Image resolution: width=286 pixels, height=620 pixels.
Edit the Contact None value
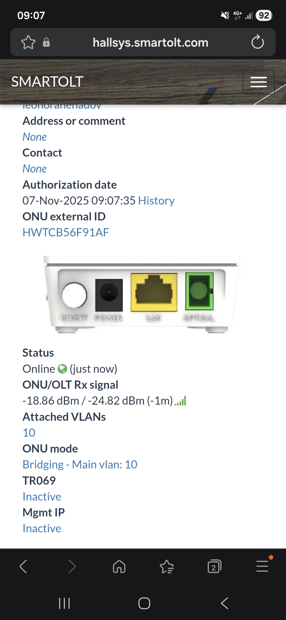[35, 169]
